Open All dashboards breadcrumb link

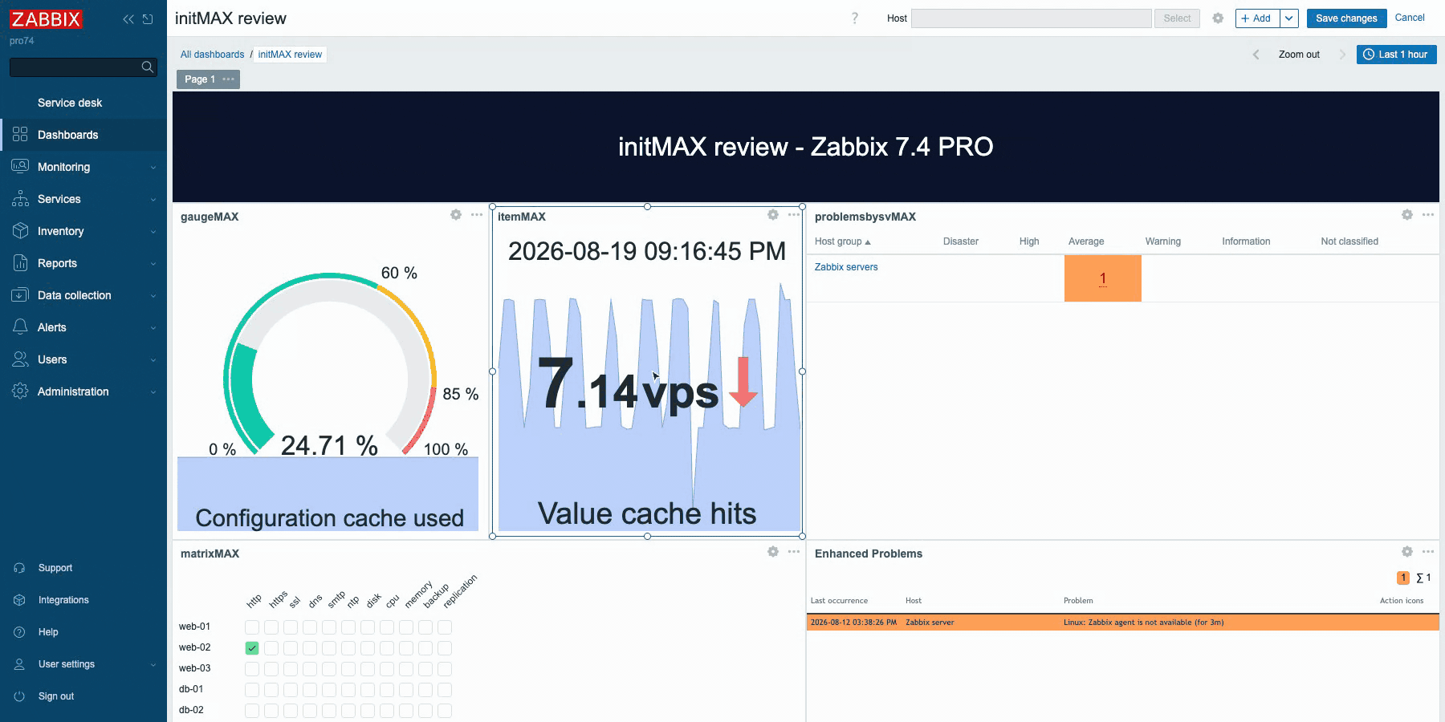click(x=212, y=55)
